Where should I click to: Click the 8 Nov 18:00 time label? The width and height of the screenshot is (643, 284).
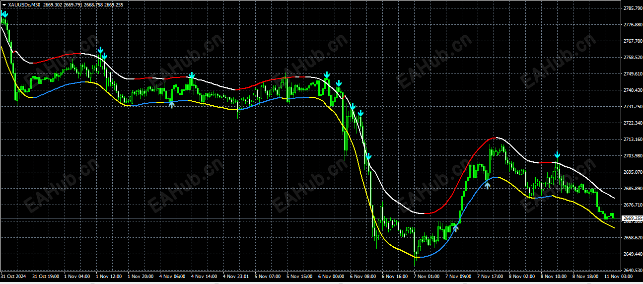586,277
